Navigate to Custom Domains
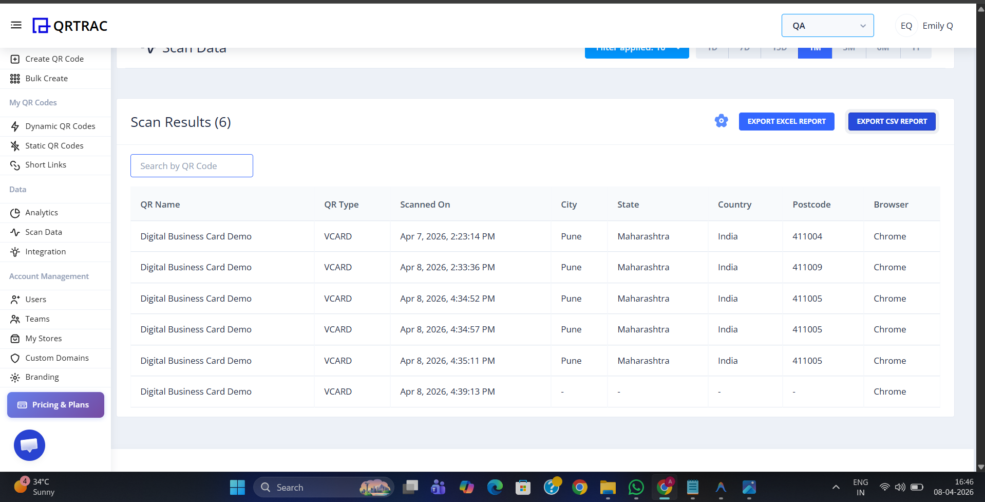The width and height of the screenshot is (985, 502). (57, 358)
